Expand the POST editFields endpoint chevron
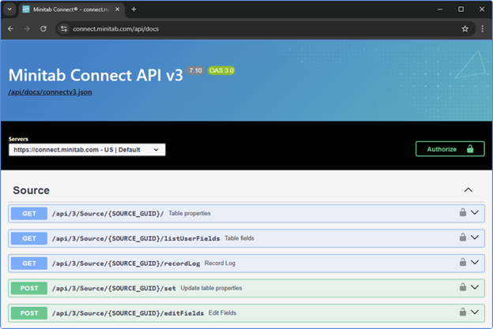 point(475,313)
